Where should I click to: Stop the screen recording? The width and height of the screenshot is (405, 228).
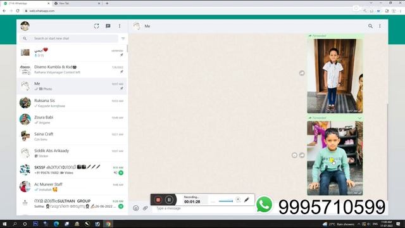(158, 200)
